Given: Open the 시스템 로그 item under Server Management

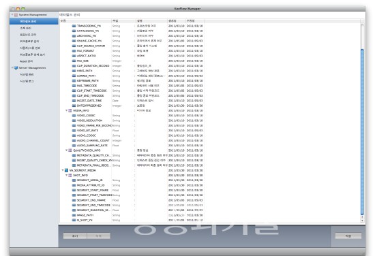Looking at the screenshot, I should pyautogui.click(x=27, y=81).
